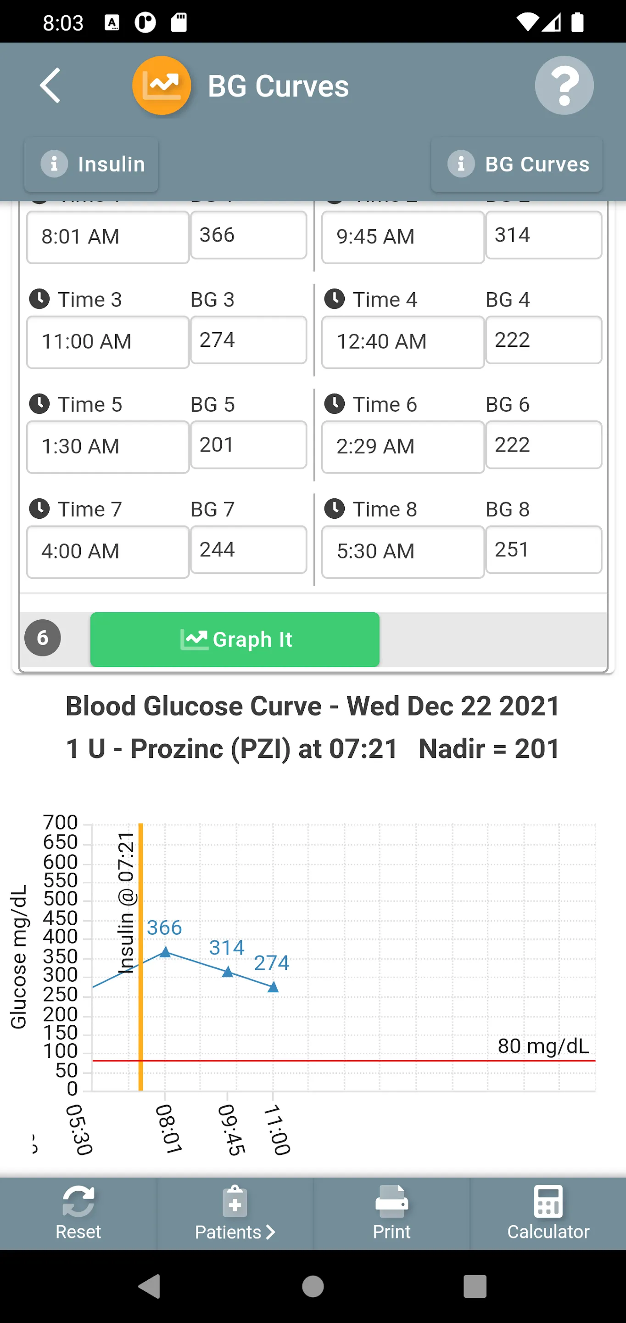
Task: Select the 314 data point on chart
Action: tap(227, 972)
